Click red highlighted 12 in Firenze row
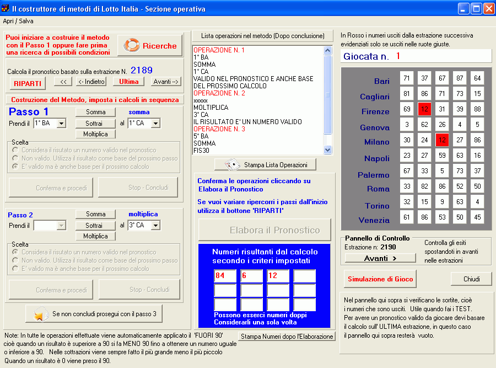 424,109
